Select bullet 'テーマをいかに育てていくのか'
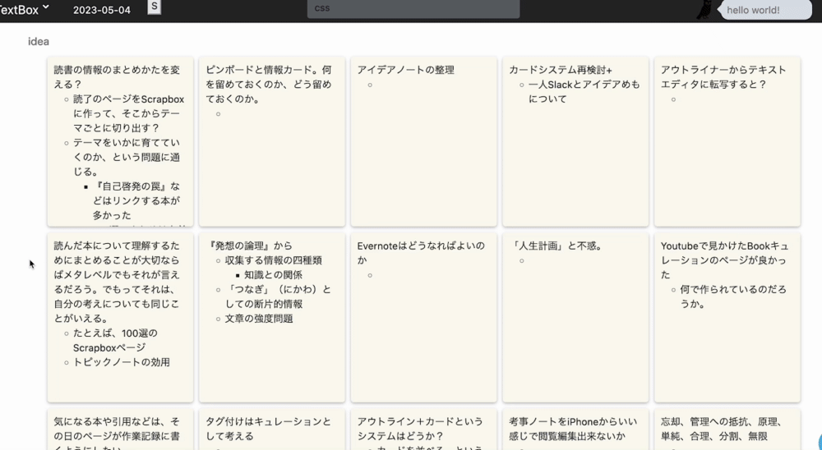Viewport: 822px width, 450px height. tap(127, 157)
